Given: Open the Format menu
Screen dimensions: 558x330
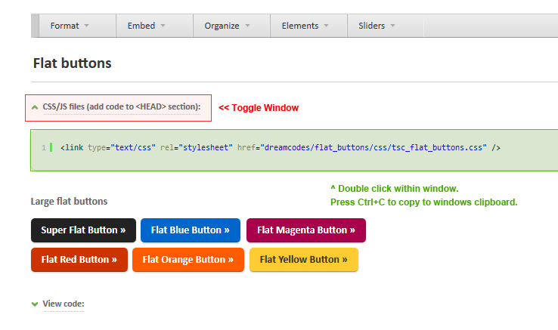Looking at the screenshot, I should tap(77, 26).
